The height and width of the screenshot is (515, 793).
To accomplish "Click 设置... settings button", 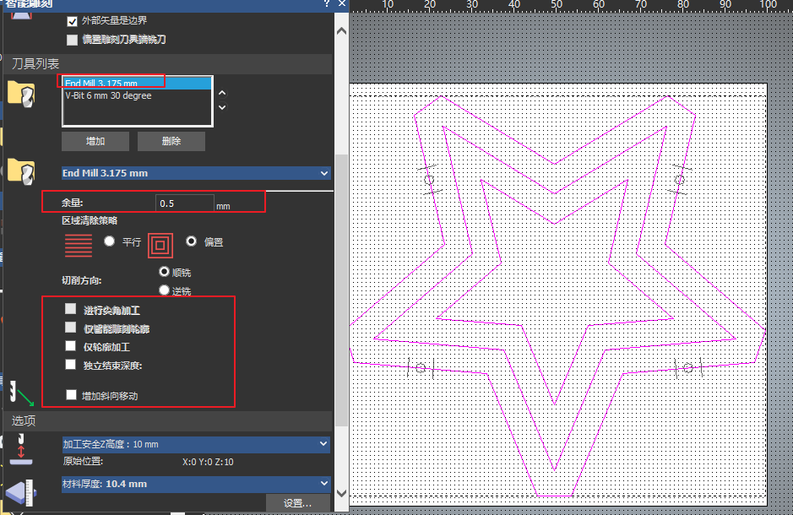I will click(298, 503).
